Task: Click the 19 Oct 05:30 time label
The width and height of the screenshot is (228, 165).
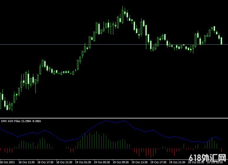Action: click(x=102, y=162)
